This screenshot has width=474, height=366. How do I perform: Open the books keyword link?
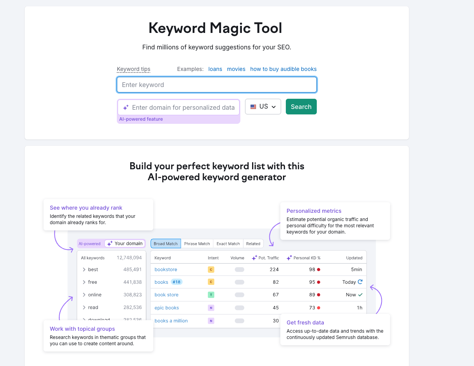(x=161, y=282)
